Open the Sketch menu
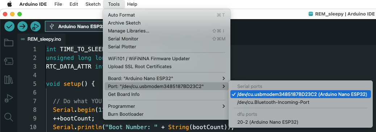 (x=93, y=4)
